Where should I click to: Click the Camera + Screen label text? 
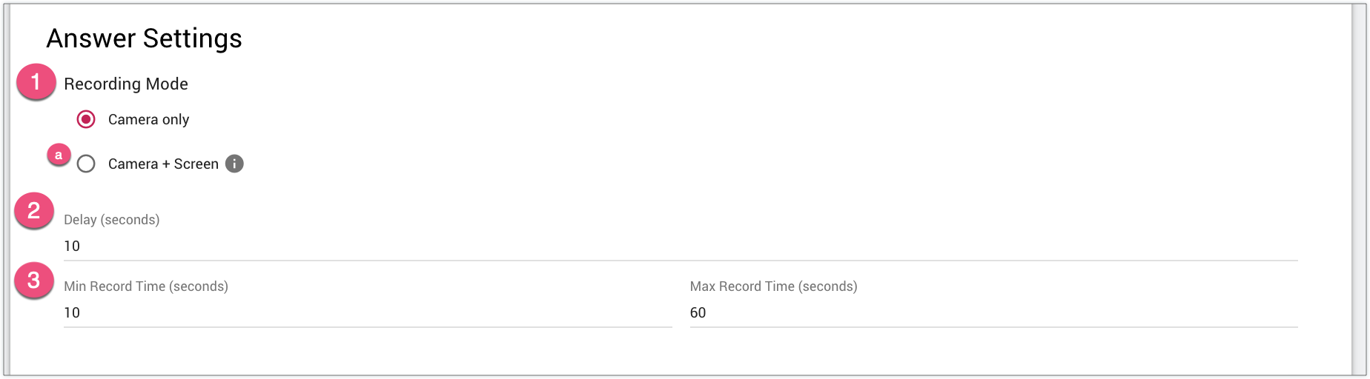[x=163, y=164]
